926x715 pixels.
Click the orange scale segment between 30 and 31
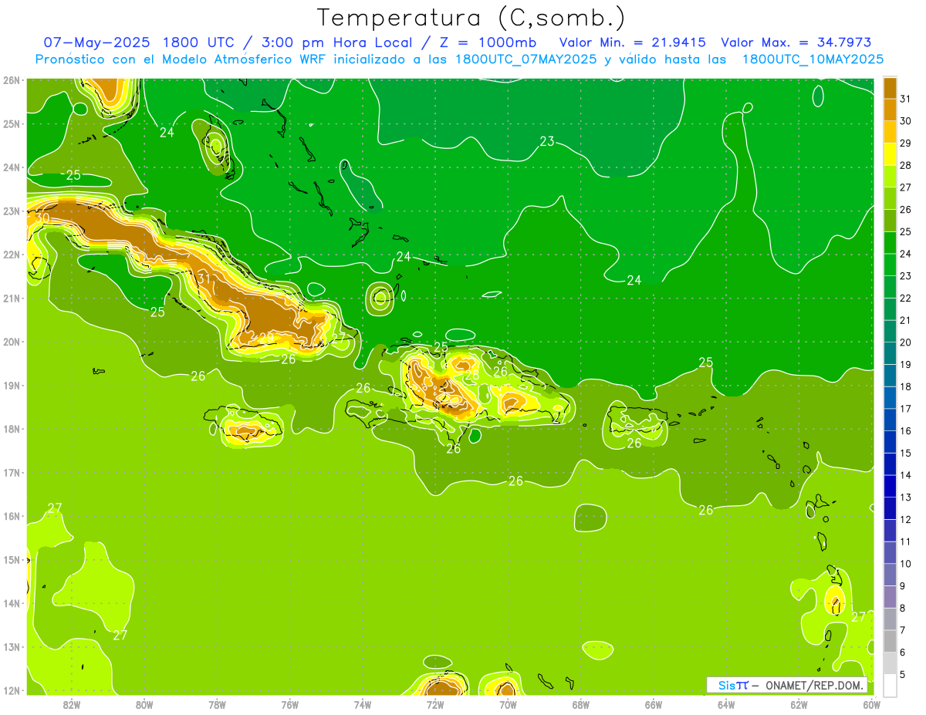[x=890, y=110]
